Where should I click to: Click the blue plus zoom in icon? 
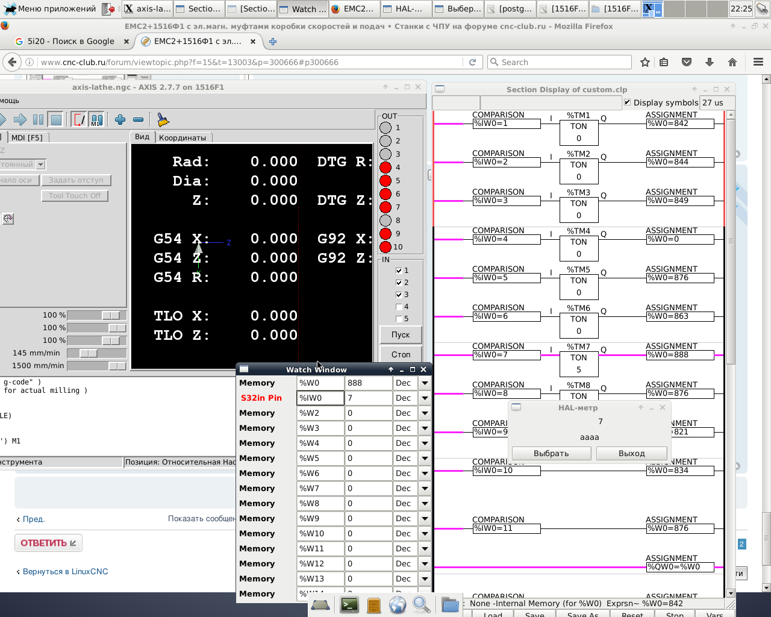[x=120, y=120]
